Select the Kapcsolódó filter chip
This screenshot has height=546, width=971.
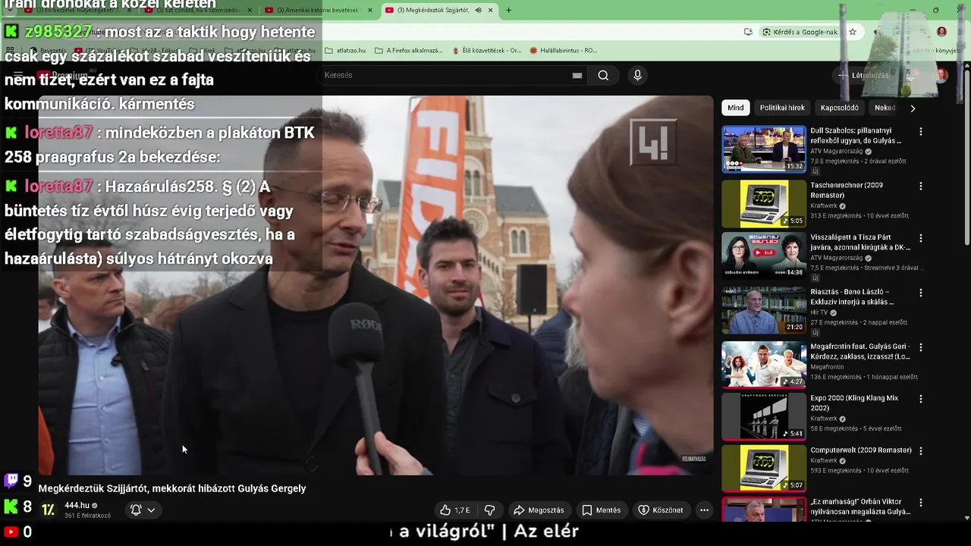839,108
